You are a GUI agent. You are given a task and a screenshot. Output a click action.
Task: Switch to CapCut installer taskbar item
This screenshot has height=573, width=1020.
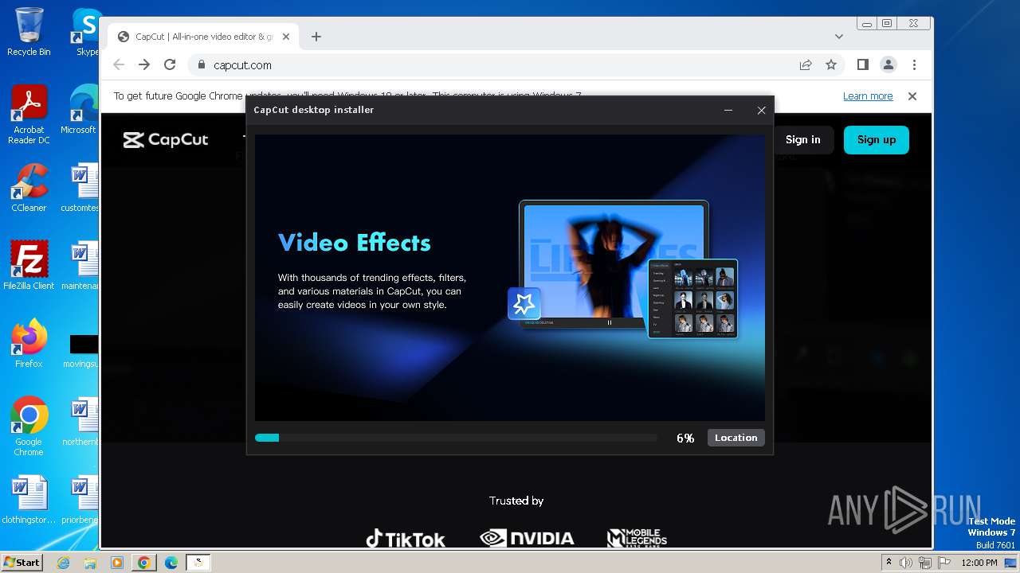tap(198, 563)
